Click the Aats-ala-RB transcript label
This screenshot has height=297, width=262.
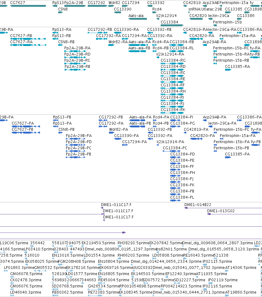pos(139,48)
